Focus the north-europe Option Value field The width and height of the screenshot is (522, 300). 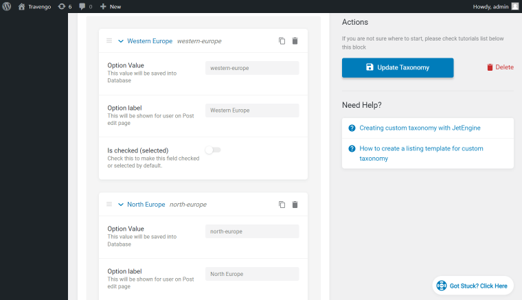pos(252,231)
